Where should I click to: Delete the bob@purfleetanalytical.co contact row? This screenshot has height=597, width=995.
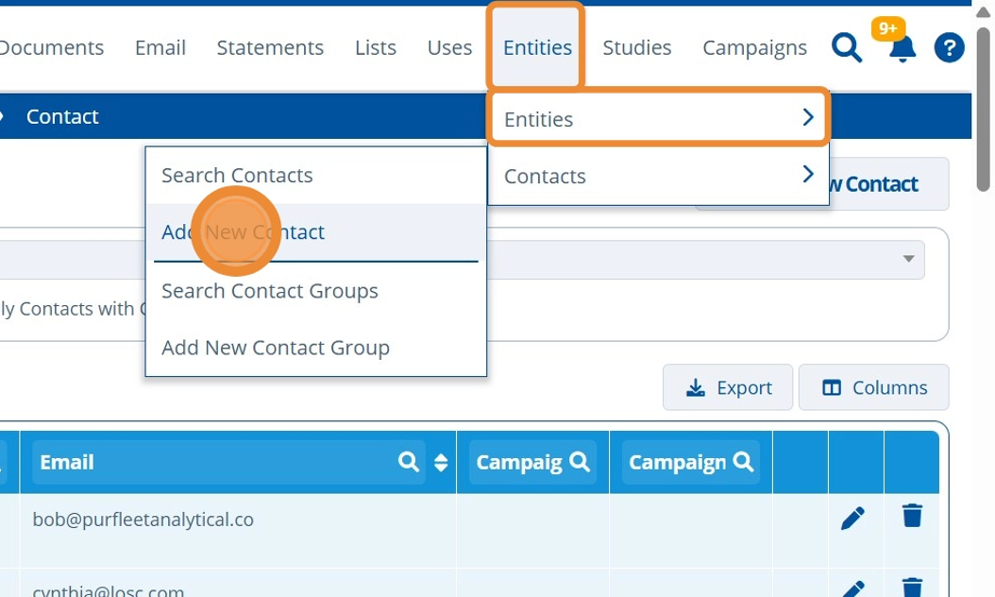point(912,516)
